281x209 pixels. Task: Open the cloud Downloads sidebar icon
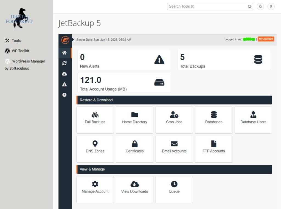point(64,74)
